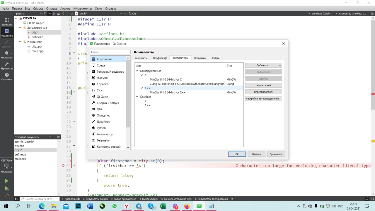Open the Добавить compiler dropdown
This screenshot has width=375, height=211.
click(x=264, y=65)
